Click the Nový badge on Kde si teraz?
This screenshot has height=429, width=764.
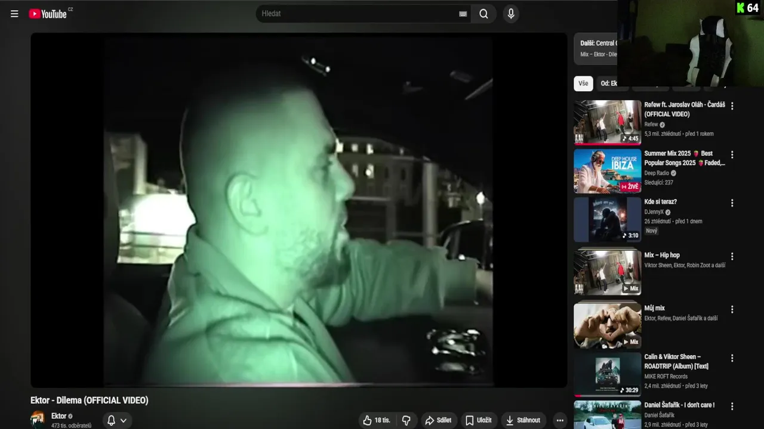pyautogui.click(x=651, y=231)
